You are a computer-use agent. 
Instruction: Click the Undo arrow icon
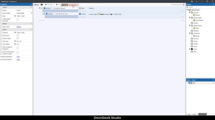point(46,5)
